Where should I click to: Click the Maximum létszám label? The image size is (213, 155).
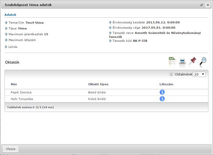point(22,40)
